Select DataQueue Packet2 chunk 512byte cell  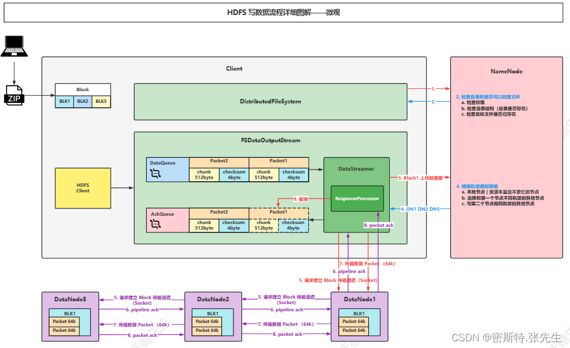[204, 175]
